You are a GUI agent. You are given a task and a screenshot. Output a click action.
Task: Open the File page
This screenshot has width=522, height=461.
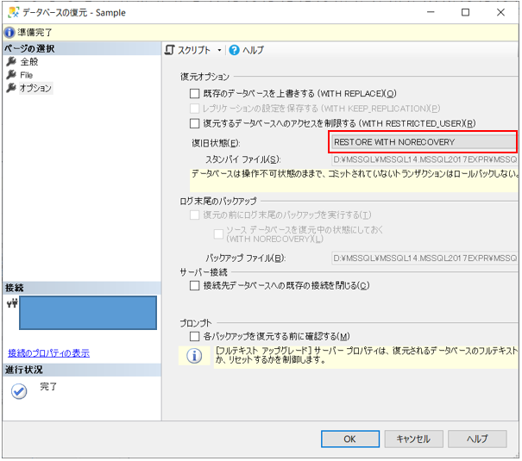coord(26,75)
